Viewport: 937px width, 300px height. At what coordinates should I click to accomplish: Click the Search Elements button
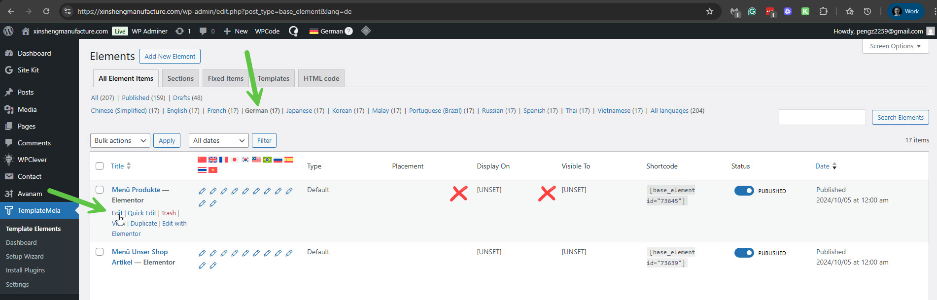[900, 117]
